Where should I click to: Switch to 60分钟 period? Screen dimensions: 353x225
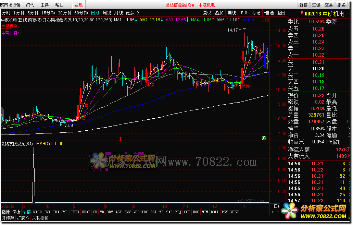pos(81,13)
